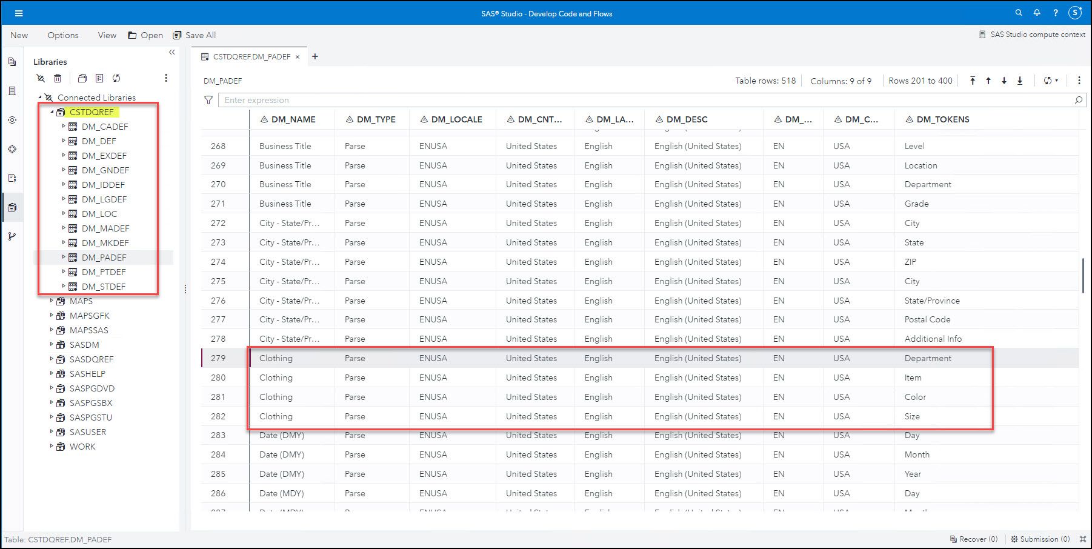Click the Save All button
Image resolution: width=1092 pixels, height=549 pixels.
(x=194, y=35)
